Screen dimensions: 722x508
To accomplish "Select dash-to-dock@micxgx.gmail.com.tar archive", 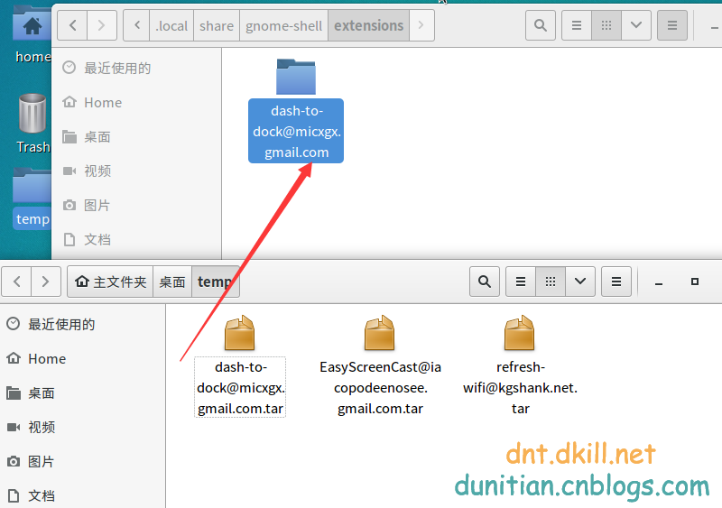I will click(x=240, y=366).
